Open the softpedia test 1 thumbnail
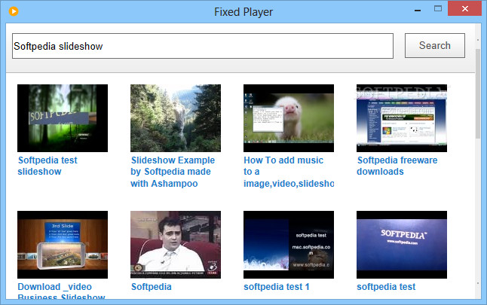The image size is (487, 305). 289,245
